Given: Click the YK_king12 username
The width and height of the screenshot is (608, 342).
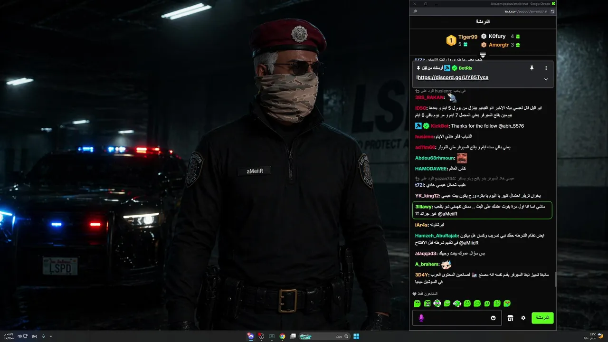Looking at the screenshot, I should point(427,196).
